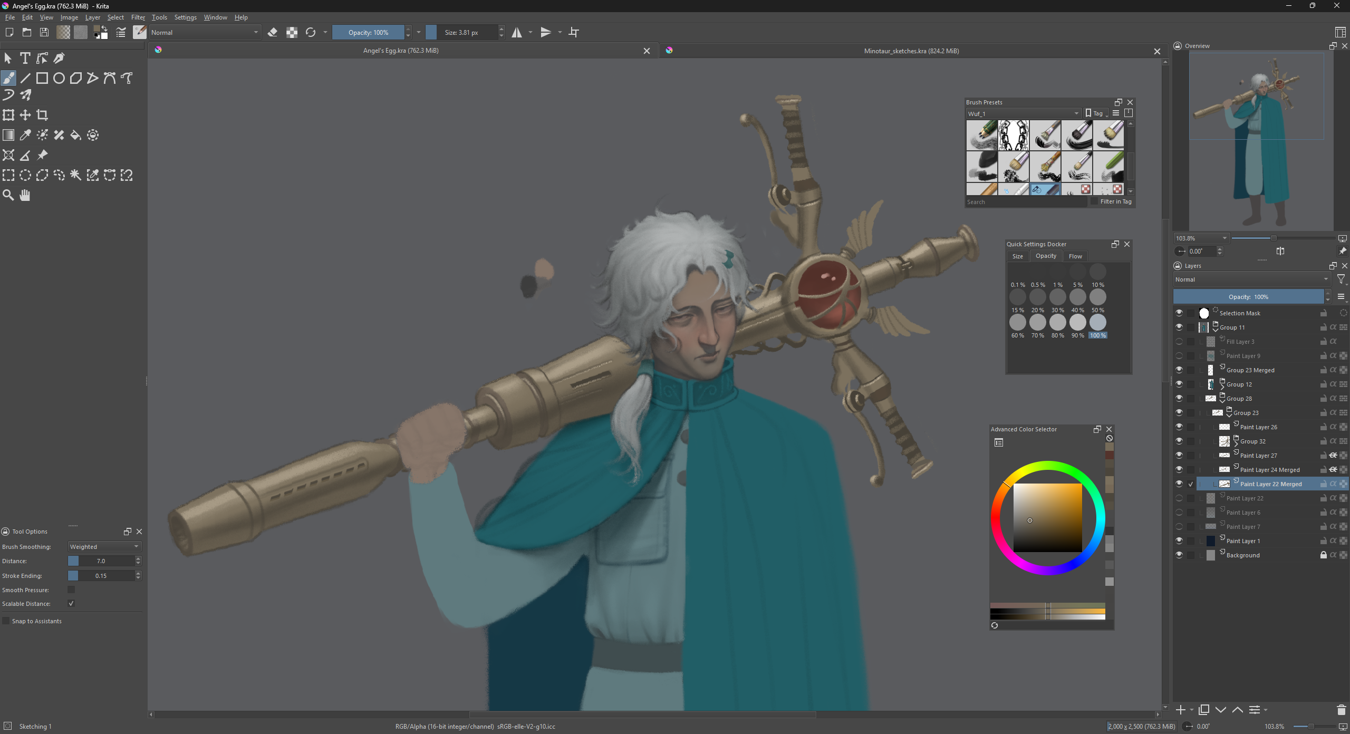
Task: Select the Color Sampler eyedropper tool
Action: (25, 135)
